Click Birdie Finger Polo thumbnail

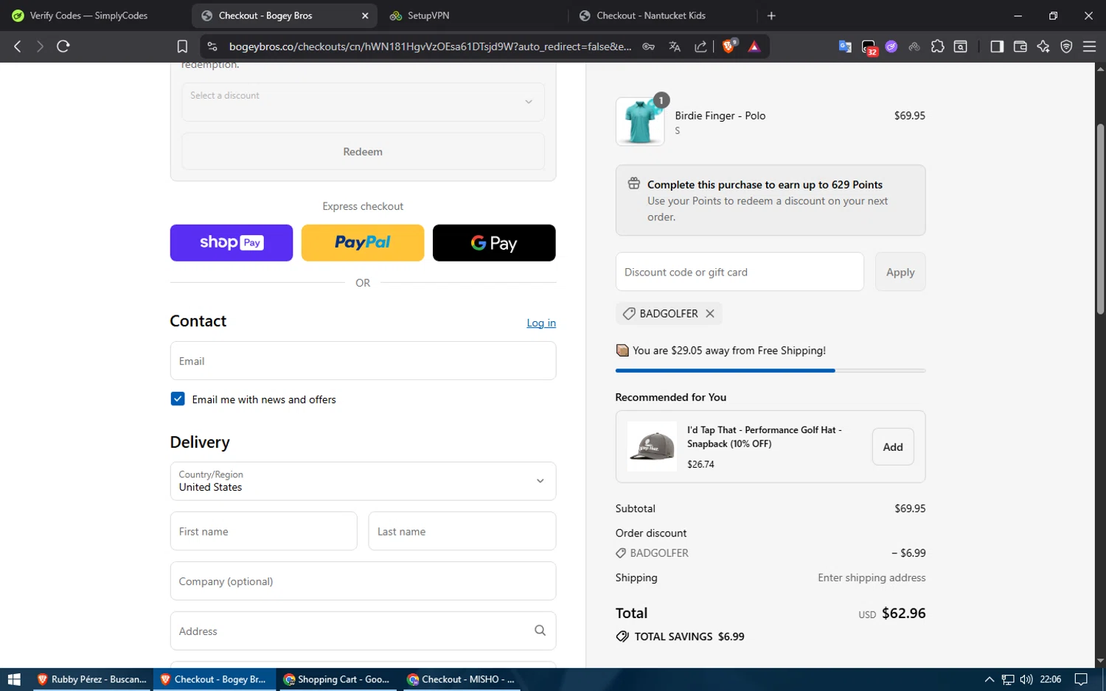pyautogui.click(x=640, y=122)
